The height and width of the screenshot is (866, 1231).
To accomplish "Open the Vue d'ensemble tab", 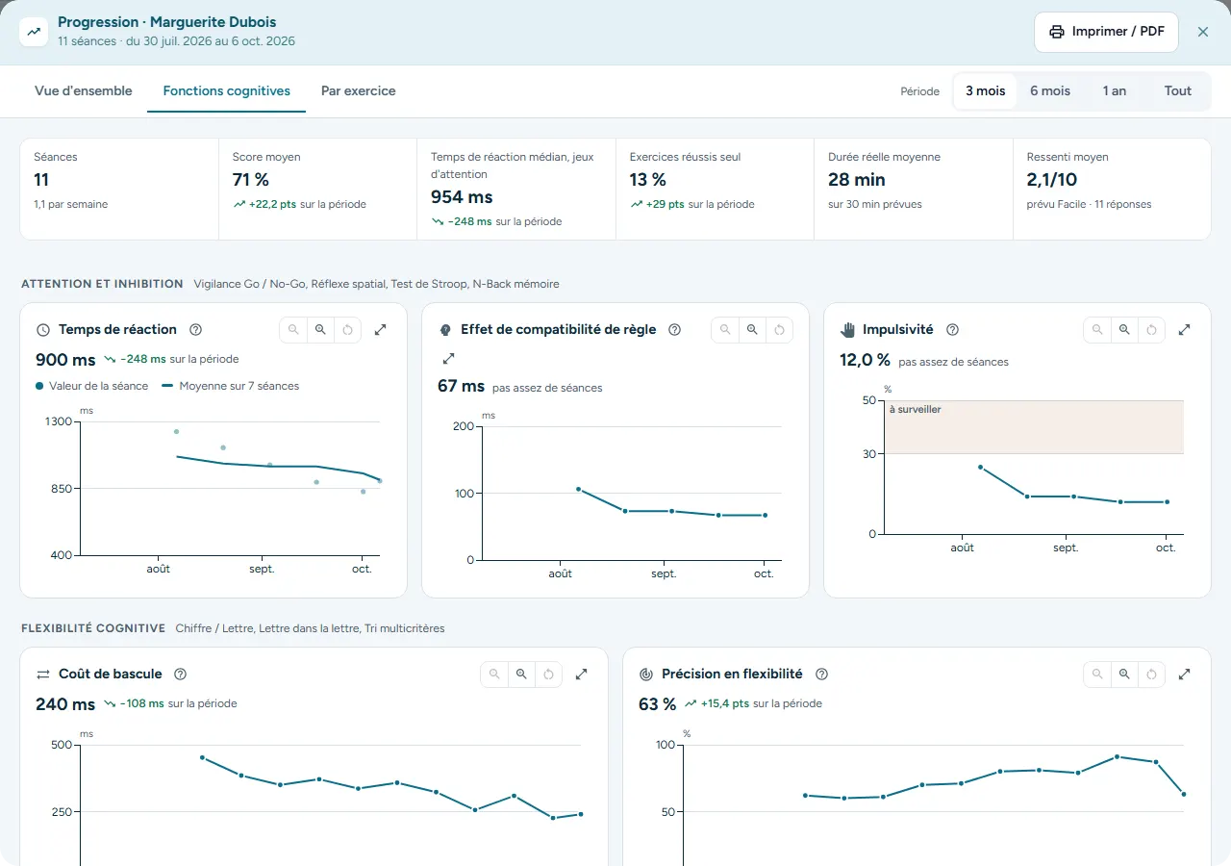I will pos(84,91).
